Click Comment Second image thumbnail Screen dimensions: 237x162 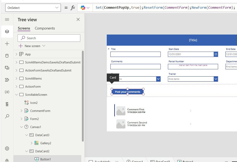121,124
